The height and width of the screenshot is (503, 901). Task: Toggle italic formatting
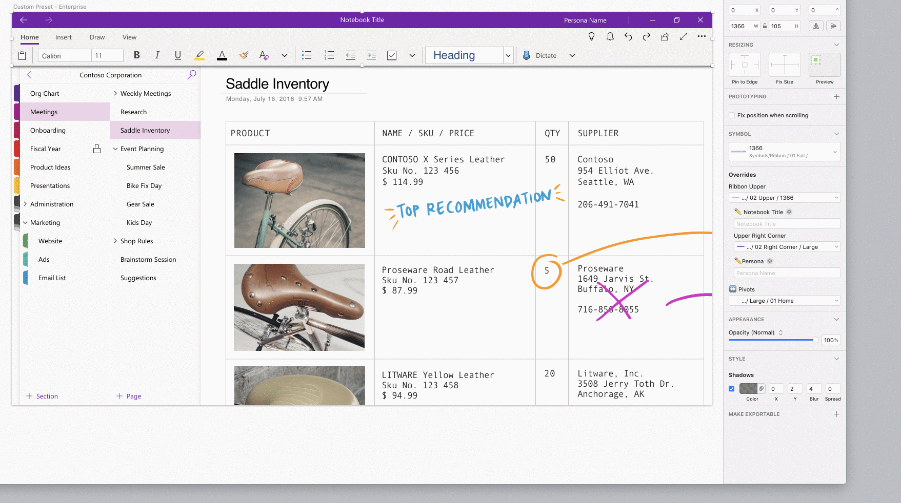(157, 55)
